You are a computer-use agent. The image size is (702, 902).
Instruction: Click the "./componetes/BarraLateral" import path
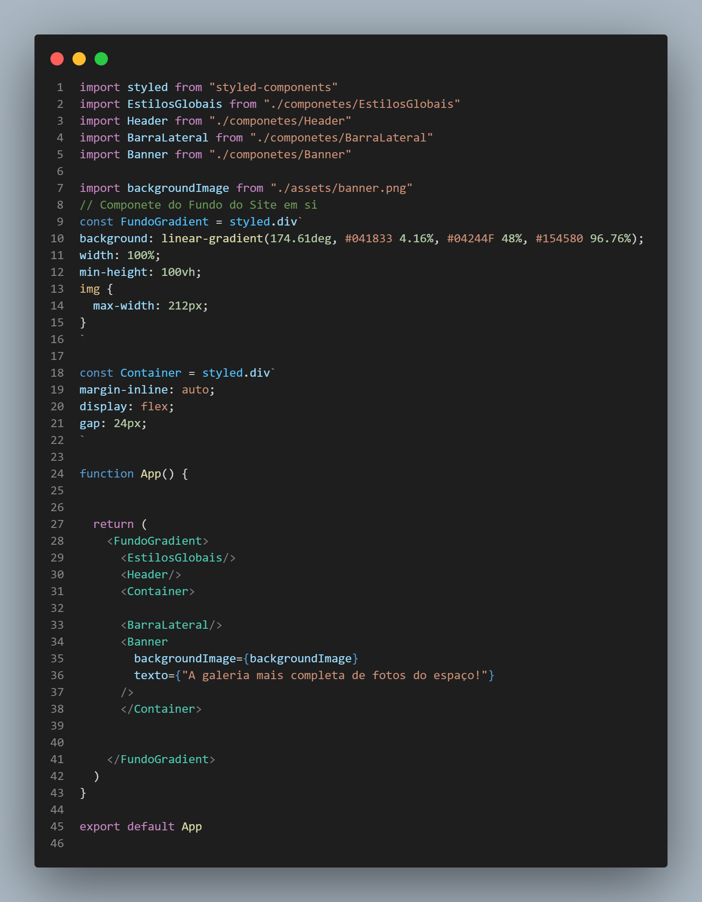(341, 138)
